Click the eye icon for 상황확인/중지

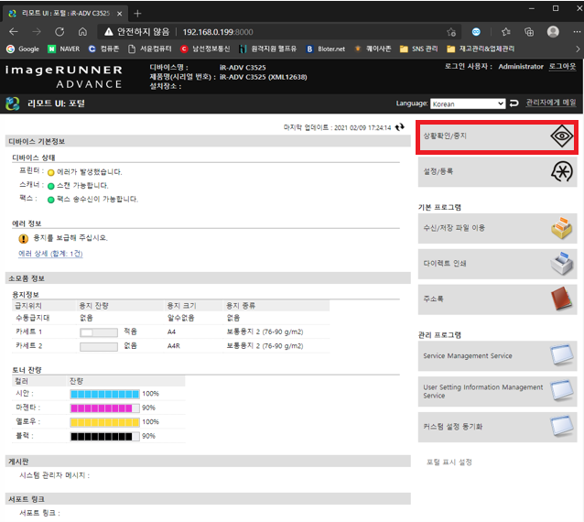tap(562, 136)
